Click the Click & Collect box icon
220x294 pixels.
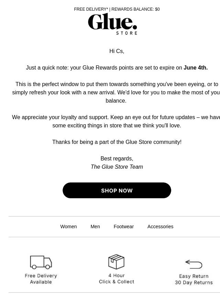(x=116, y=262)
